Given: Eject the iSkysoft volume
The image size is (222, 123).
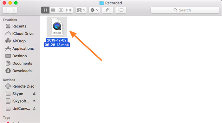Looking at the screenshot, I should pyautogui.click(x=34, y=101).
